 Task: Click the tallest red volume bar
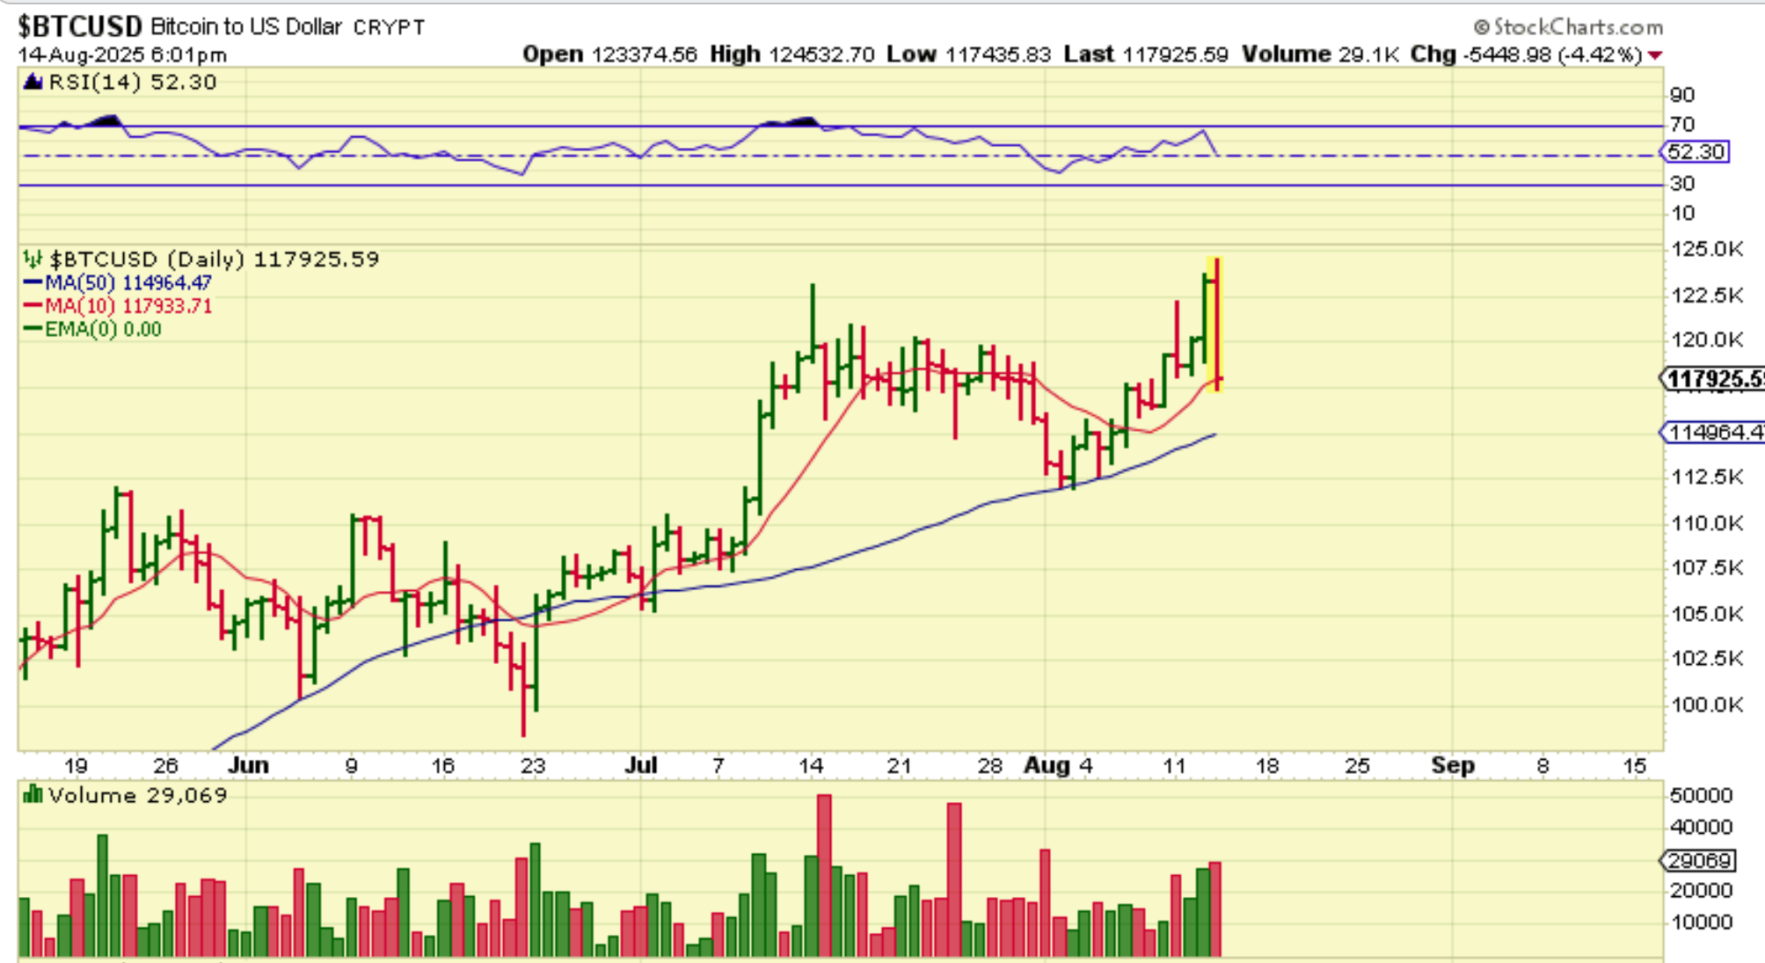[824, 875]
